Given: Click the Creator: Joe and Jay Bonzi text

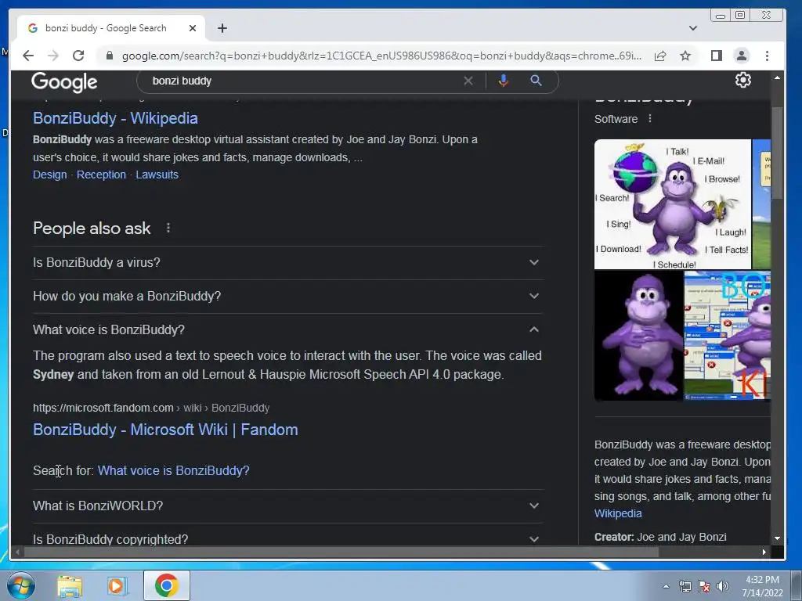Looking at the screenshot, I should tap(660, 537).
